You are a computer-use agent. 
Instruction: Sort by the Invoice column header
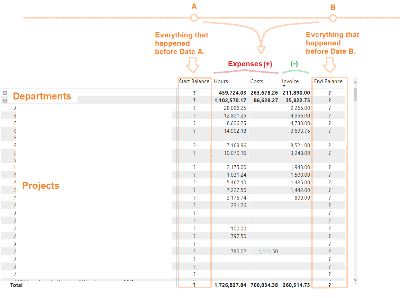pos(290,81)
